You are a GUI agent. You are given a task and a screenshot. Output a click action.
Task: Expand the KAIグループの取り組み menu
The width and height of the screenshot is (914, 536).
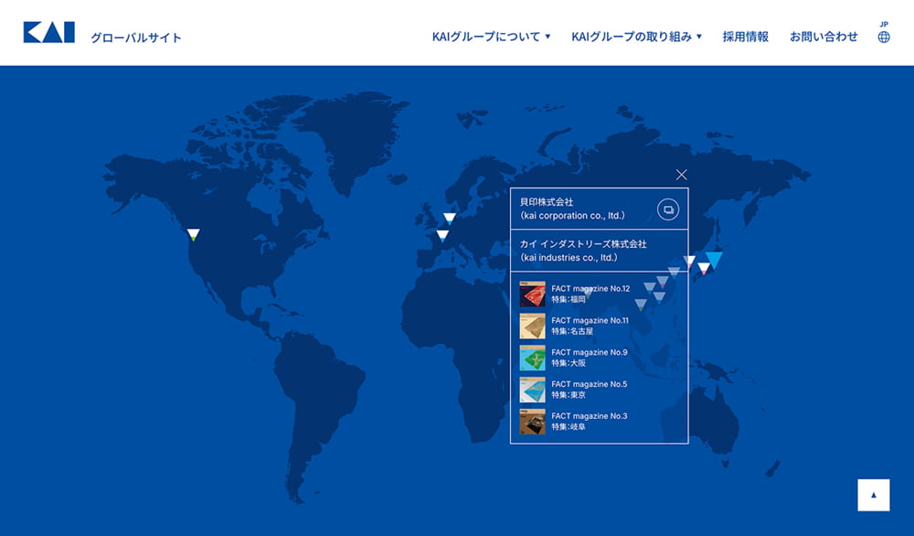click(x=636, y=37)
